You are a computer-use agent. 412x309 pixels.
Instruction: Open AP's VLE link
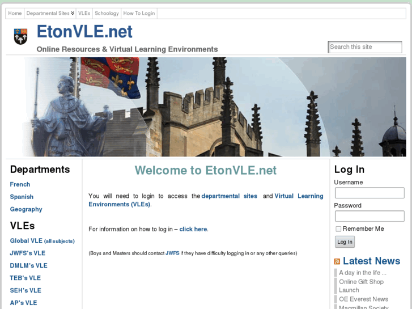coord(23,303)
